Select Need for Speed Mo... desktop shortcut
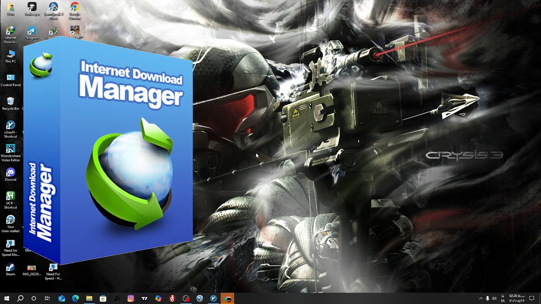 coord(11,247)
